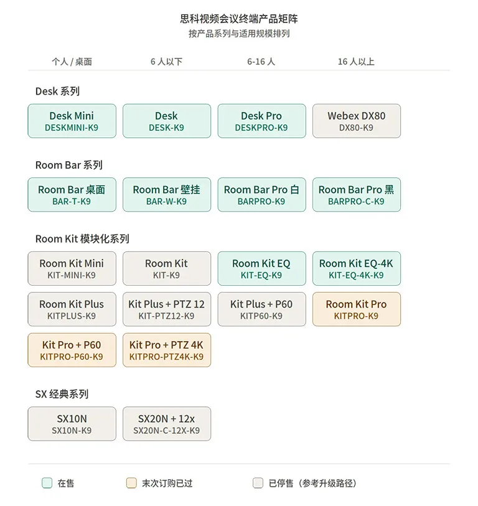The width and height of the screenshot is (478, 506).
Task: Click the Desk 系列 section heading
Action: (x=57, y=91)
